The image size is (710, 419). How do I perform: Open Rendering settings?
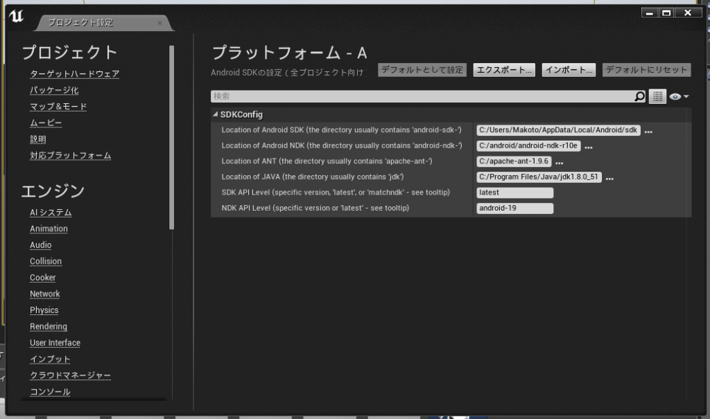click(49, 326)
